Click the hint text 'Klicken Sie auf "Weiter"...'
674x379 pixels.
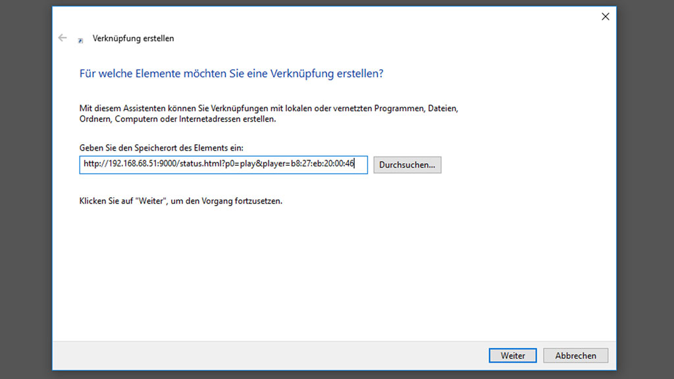[181, 201]
